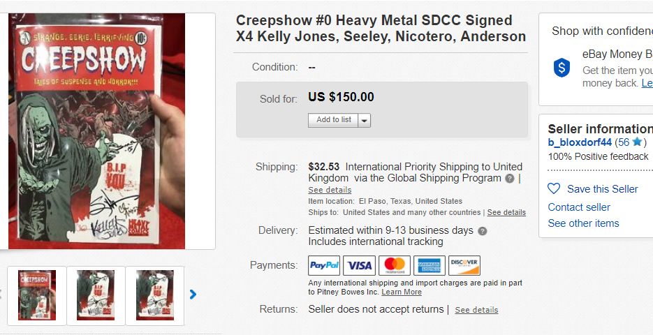The width and height of the screenshot is (653, 335).
Task: Show next thumbnails with blue arrow
Action: (x=193, y=295)
